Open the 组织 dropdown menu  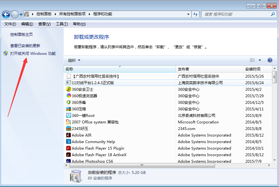pos(74,60)
